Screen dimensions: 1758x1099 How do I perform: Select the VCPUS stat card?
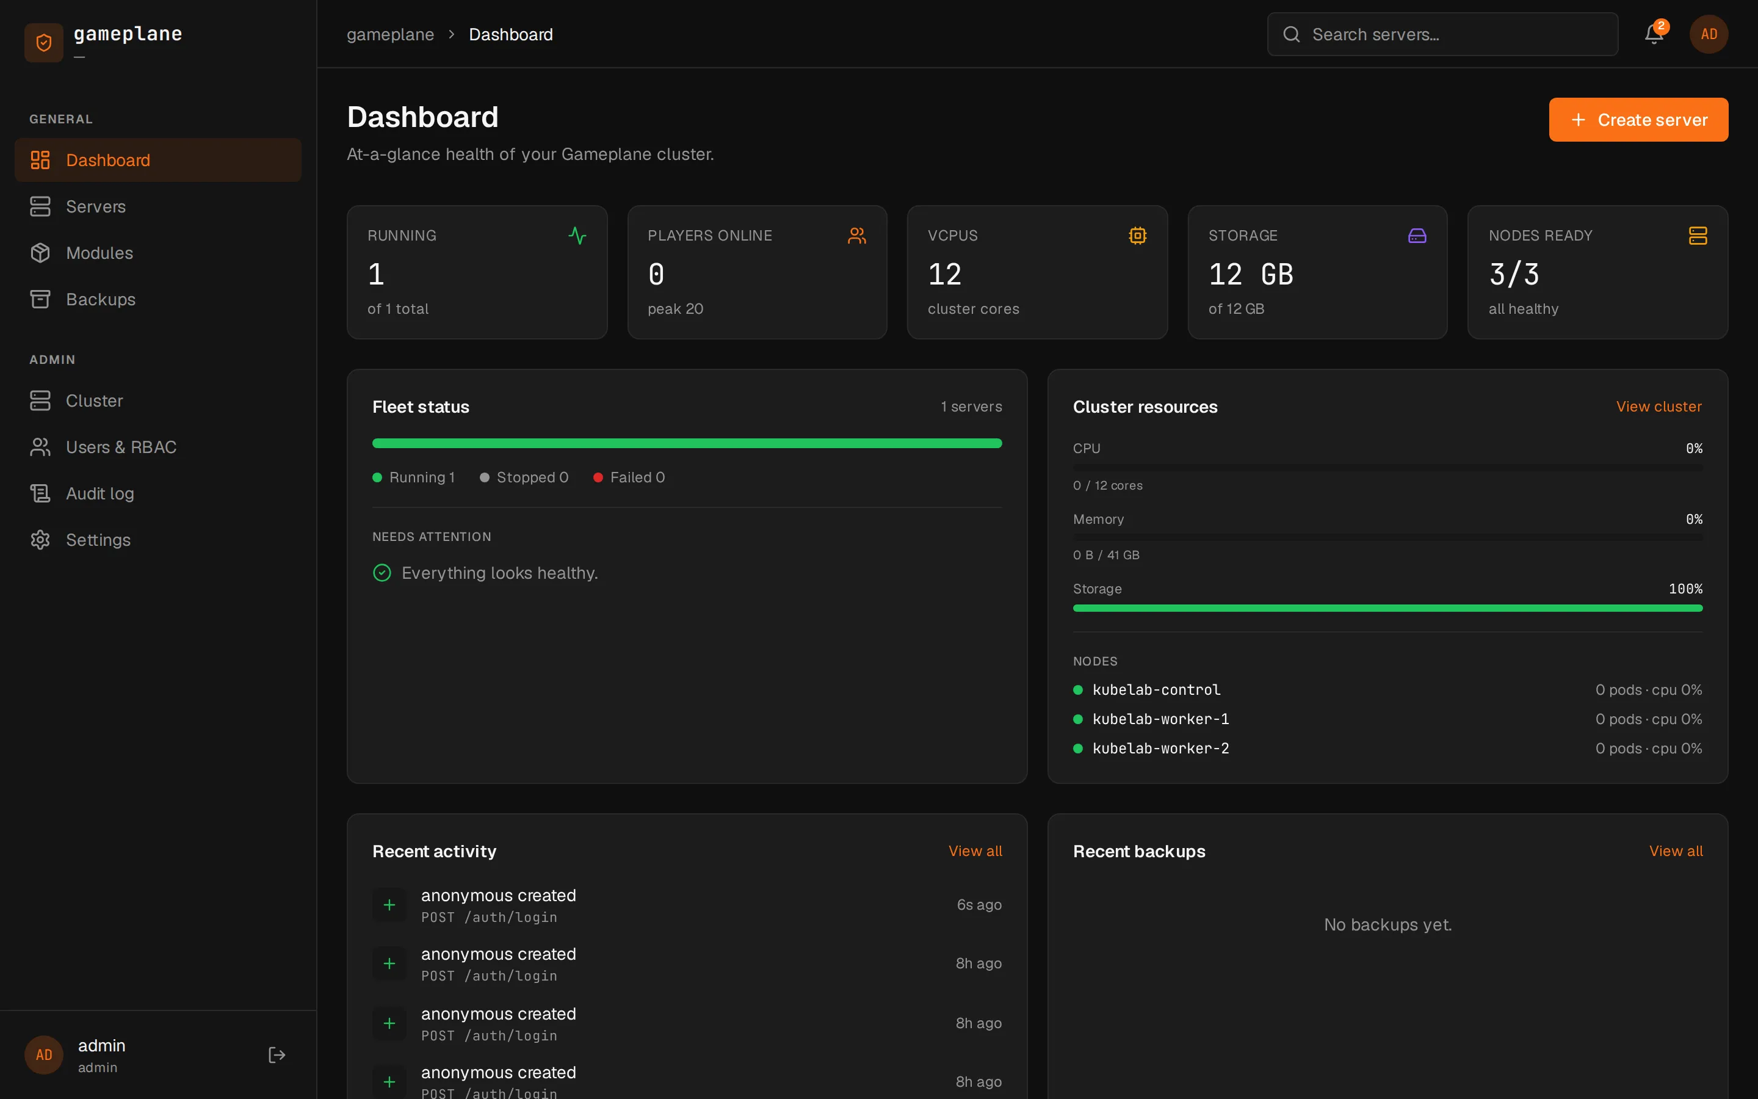click(1036, 272)
